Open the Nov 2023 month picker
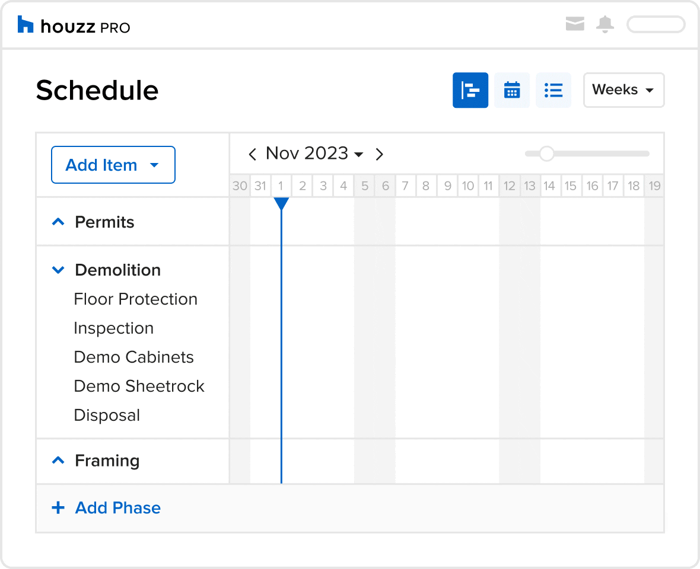This screenshot has height=569, width=700. [x=314, y=154]
